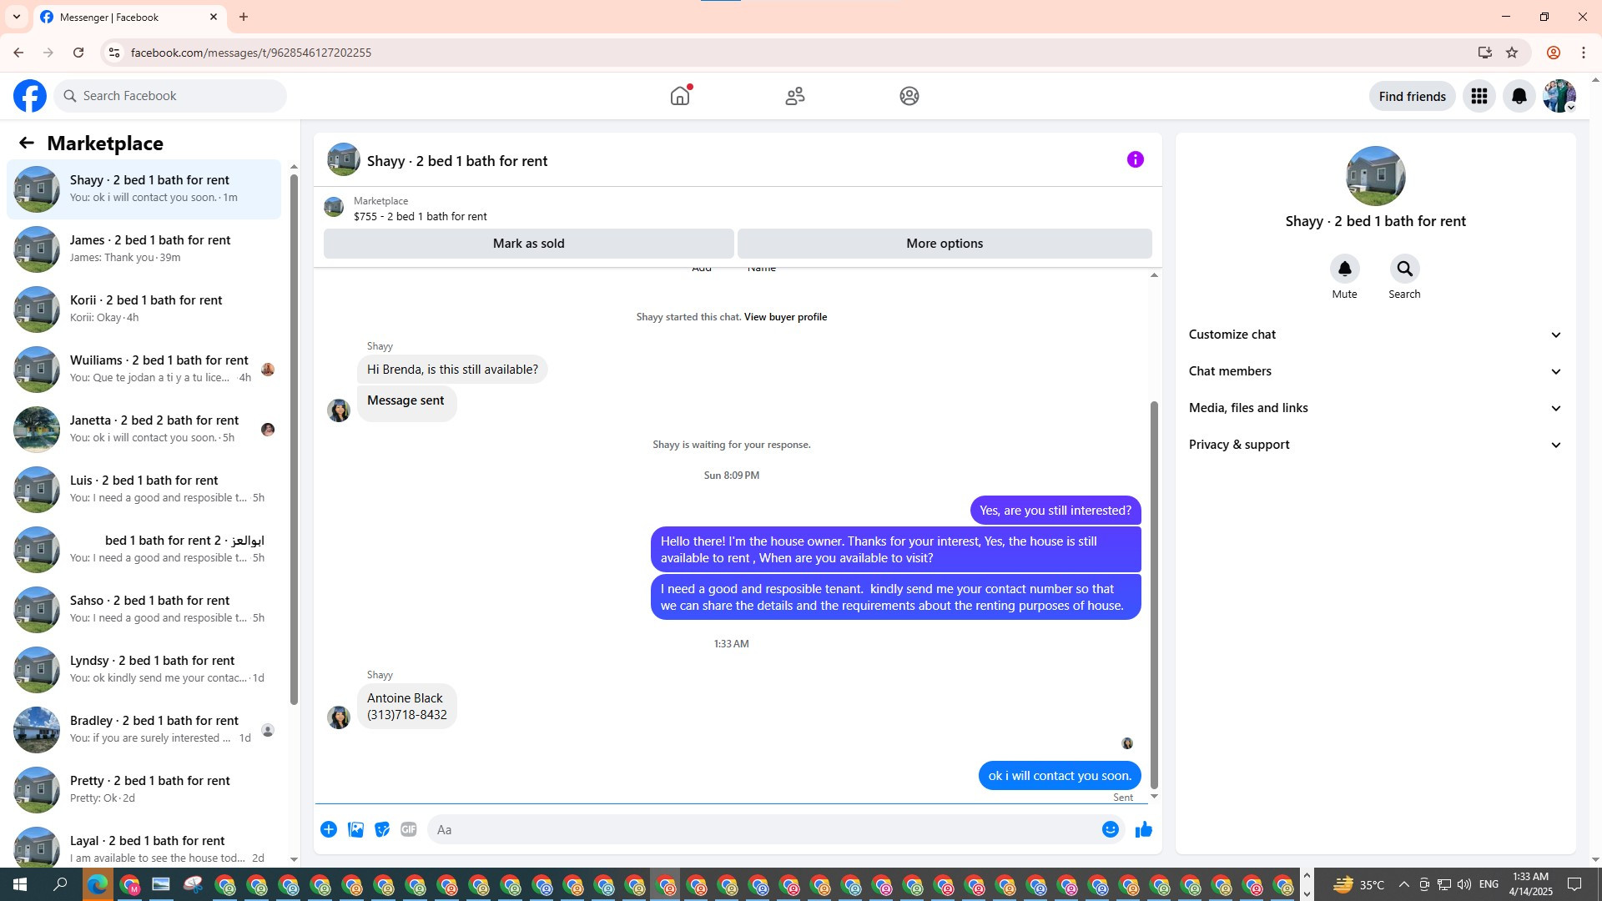Click the GIF picker icon
Image resolution: width=1602 pixels, height=901 pixels.
pyautogui.click(x=408, y=829)
